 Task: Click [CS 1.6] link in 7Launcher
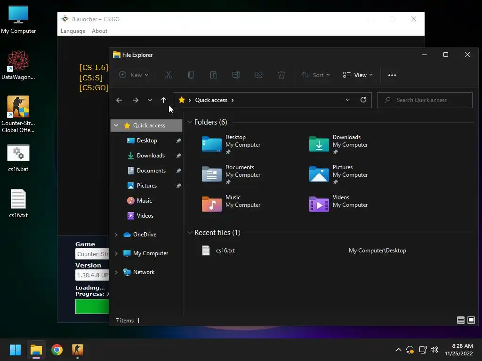pyautogui.click(x=94, y=68)
